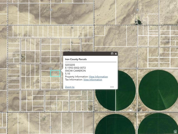
Task: Click the section 12 map label
Action: pos(137,127)
